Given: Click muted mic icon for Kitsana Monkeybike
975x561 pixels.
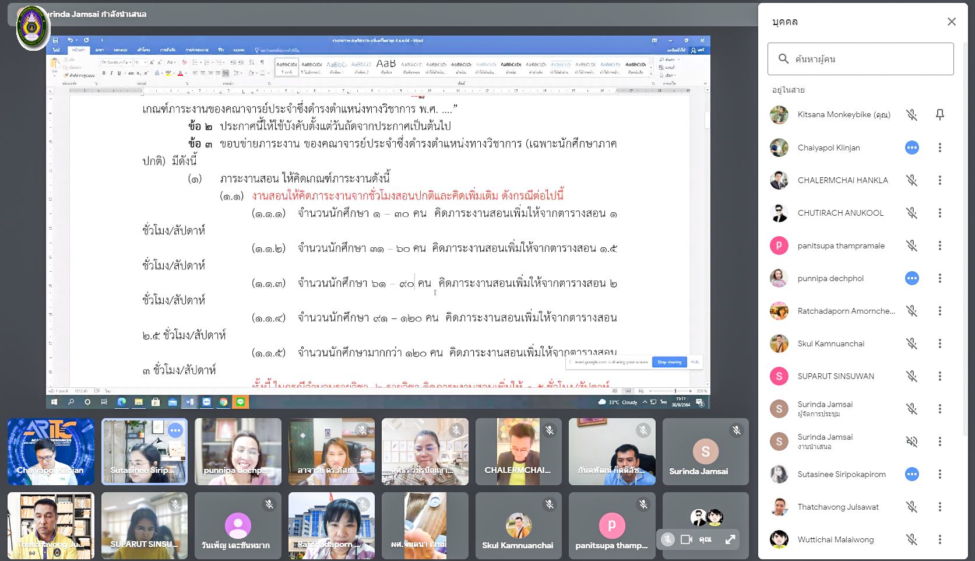Looking at the screenshot, I should 911,115.
